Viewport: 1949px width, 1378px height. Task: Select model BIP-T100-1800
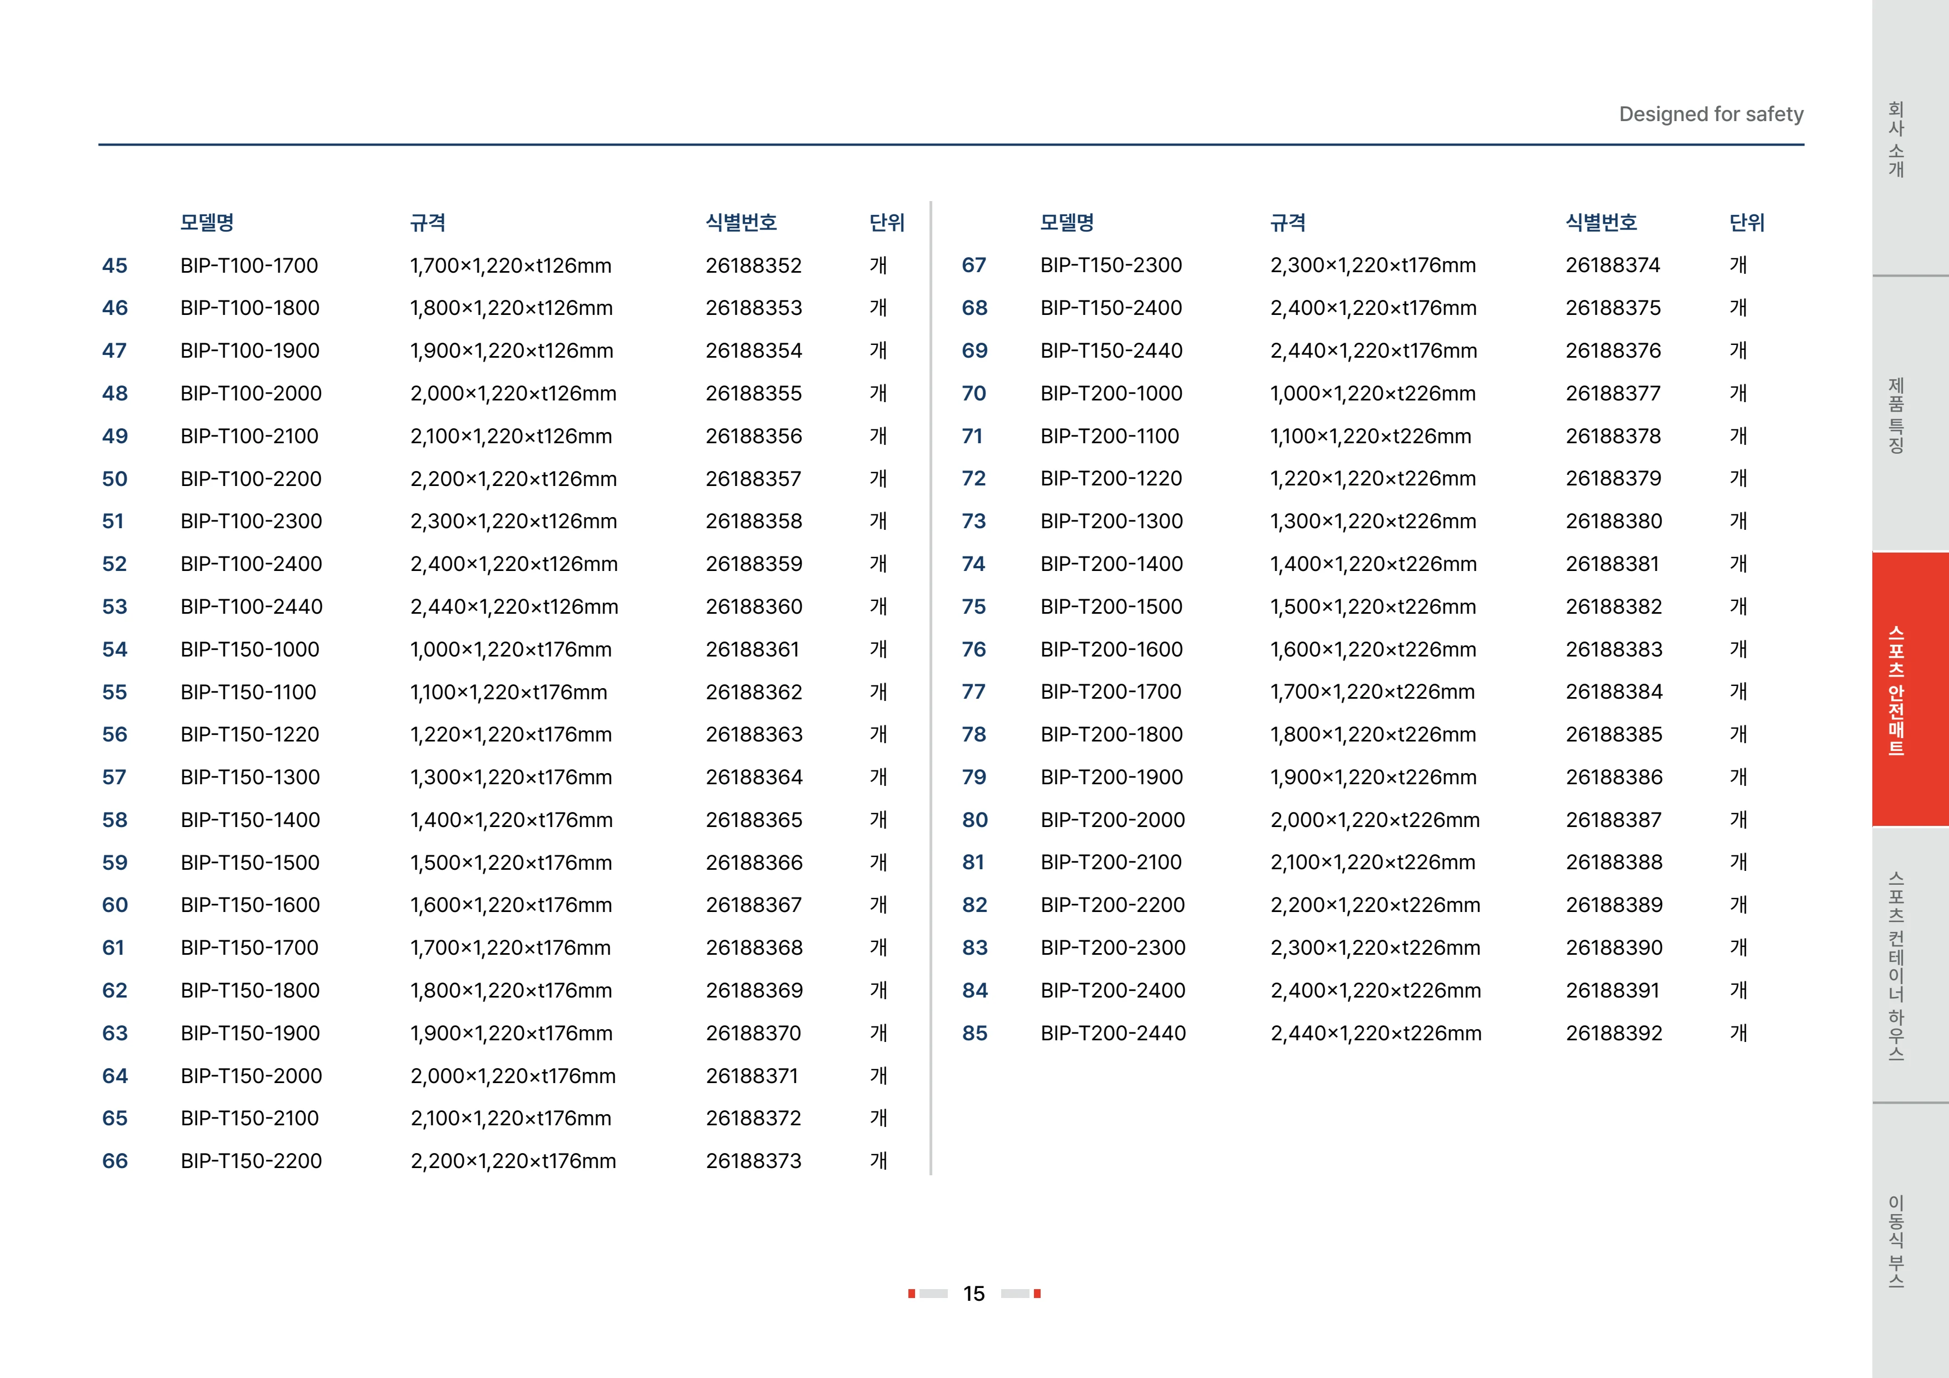point(249,308)
